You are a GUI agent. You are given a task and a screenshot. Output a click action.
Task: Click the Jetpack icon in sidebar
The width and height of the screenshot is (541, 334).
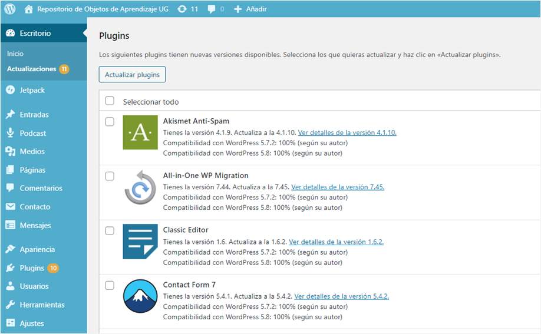[x=11, y=90]
